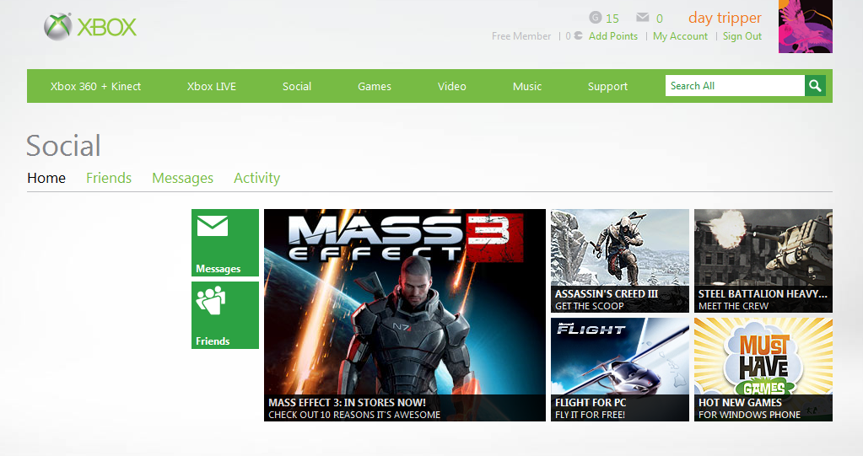This screenshot has height=456, width=863.
Task: Open the green Friends tile
Action: [x=225, y=315]
